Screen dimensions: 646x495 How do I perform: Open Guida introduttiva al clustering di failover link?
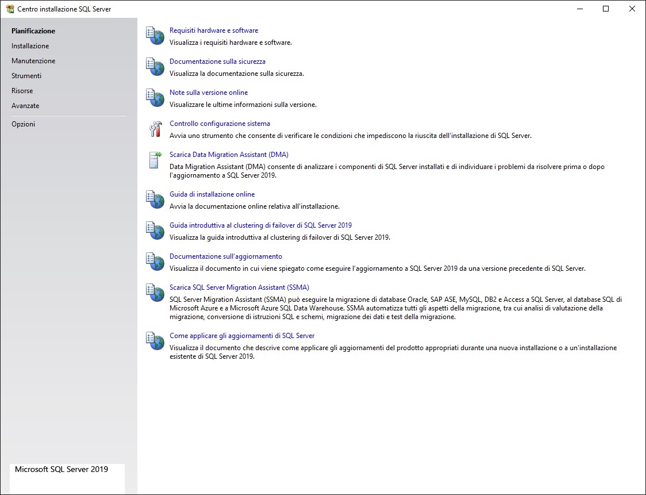coord(261,225)
